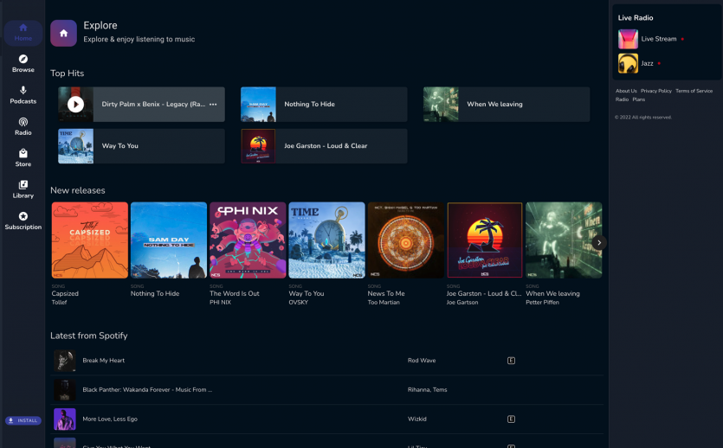This screenshot has width=723, height=448.
Task: Open Sam Day Nothing To Hide cover
Action: point(169,240)
